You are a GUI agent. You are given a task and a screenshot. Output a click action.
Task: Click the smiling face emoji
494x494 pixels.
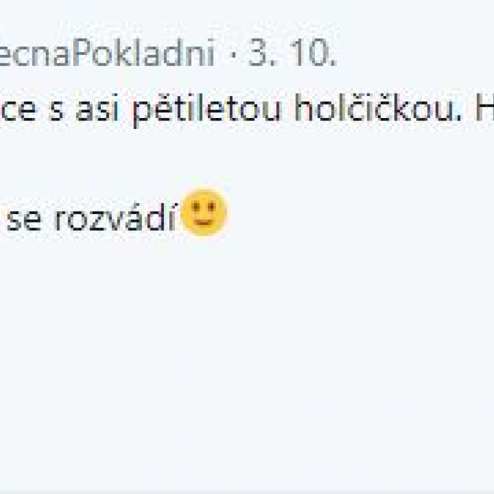(204, 212)
